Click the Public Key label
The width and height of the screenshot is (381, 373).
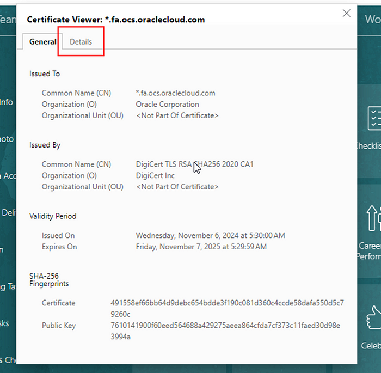[x=59, y=325]
